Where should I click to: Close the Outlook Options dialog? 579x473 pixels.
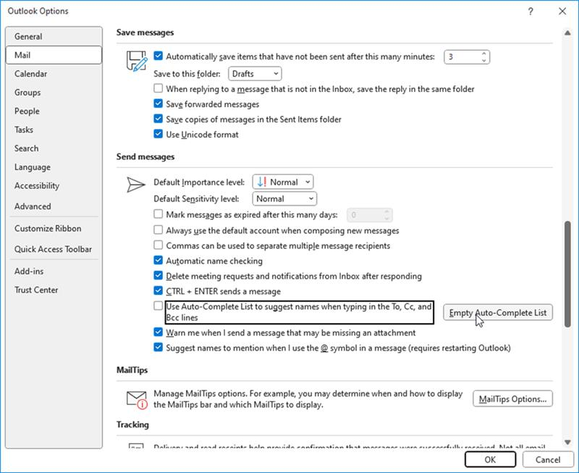562,12
